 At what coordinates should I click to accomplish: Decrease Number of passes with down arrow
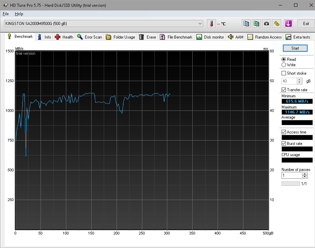click(x=304, y=176)
